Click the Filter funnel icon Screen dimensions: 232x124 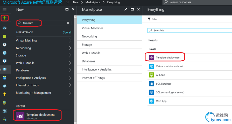click(149, 19)
